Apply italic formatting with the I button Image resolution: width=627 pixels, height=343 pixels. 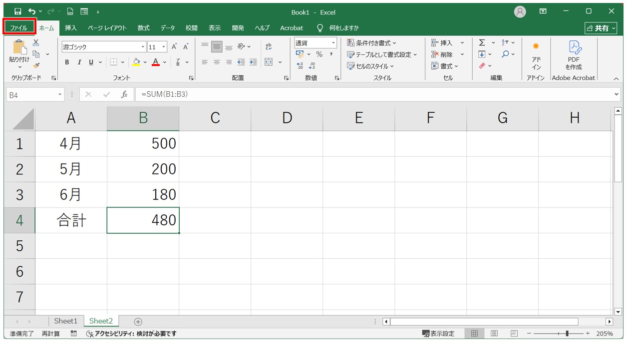79,62
